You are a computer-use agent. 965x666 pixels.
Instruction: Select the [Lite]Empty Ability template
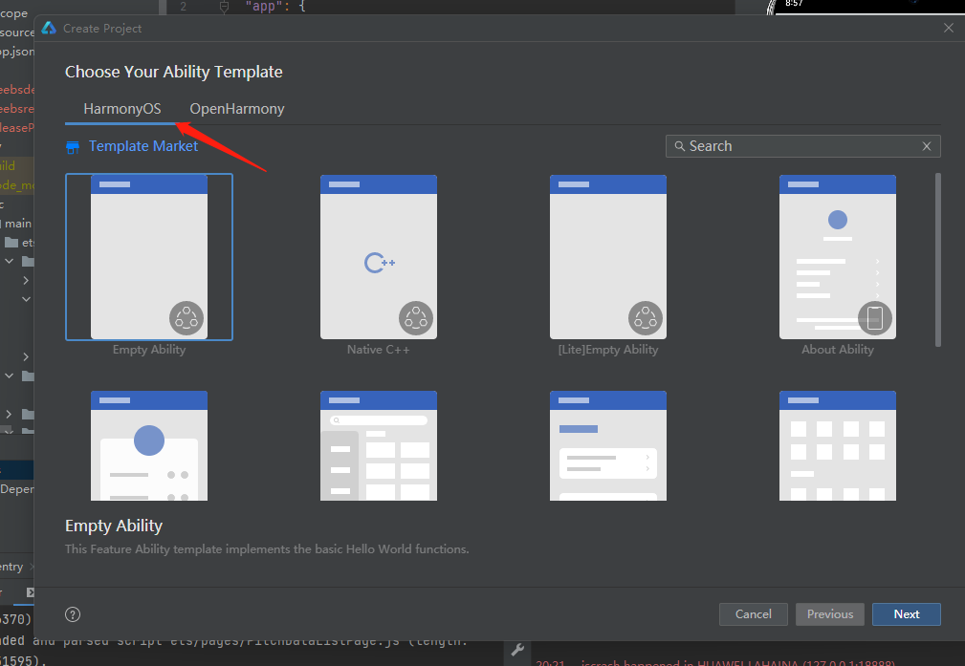608,256
